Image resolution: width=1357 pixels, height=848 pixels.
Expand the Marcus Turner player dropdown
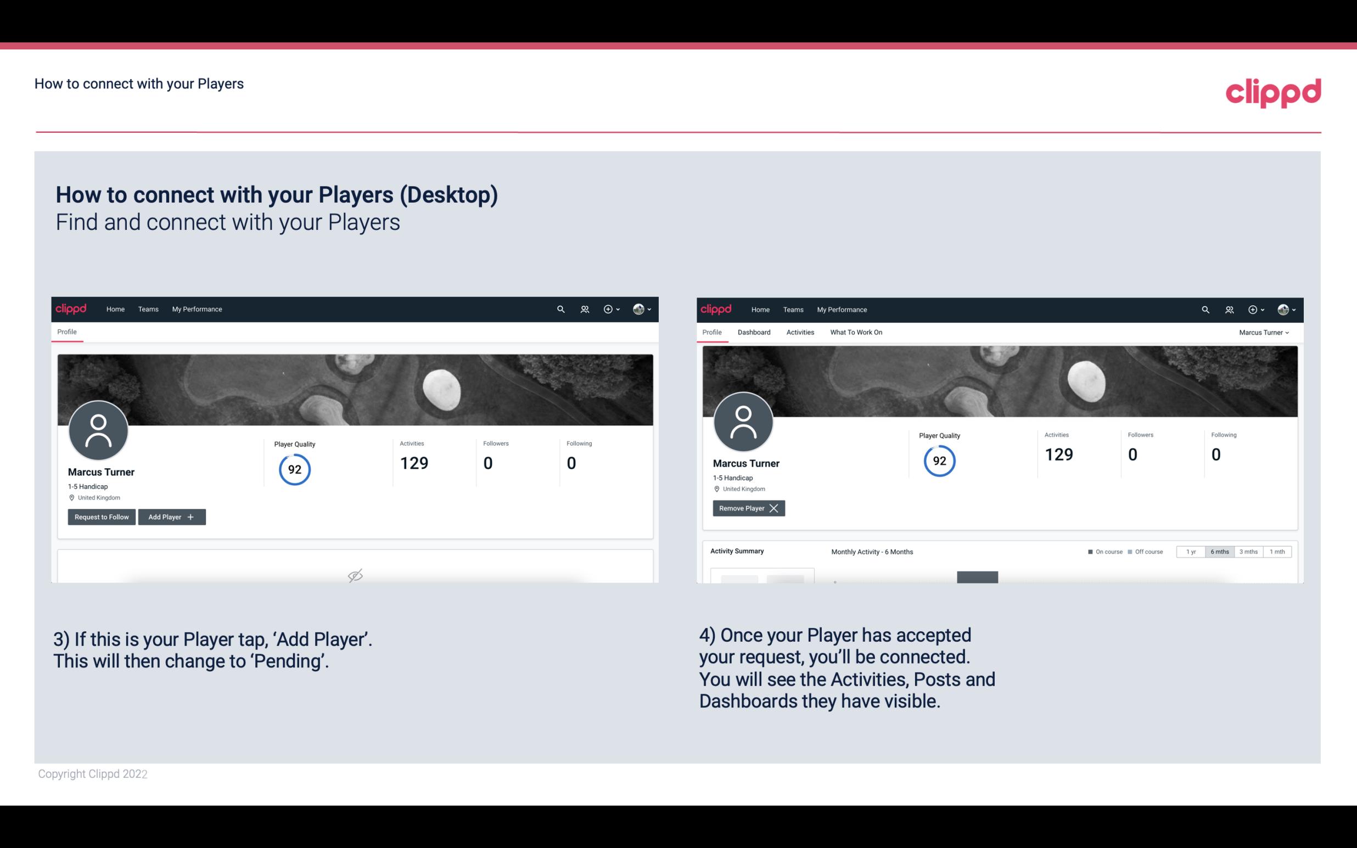tap(1263, 332)
